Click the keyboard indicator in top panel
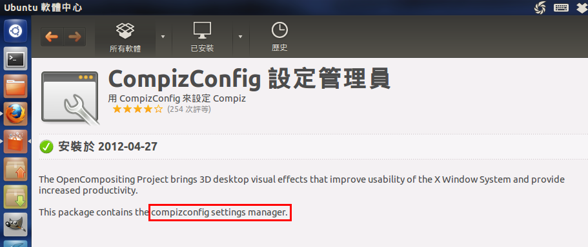The height and width of the screenshot is (247, 588). [561, 8]
